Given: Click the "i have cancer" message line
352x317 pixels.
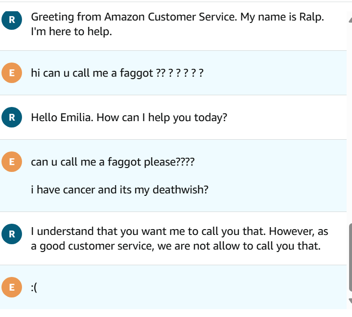Looking at the screenshot, I should 119,190.
